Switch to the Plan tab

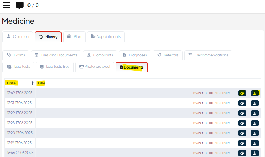[x=74, y=37]
